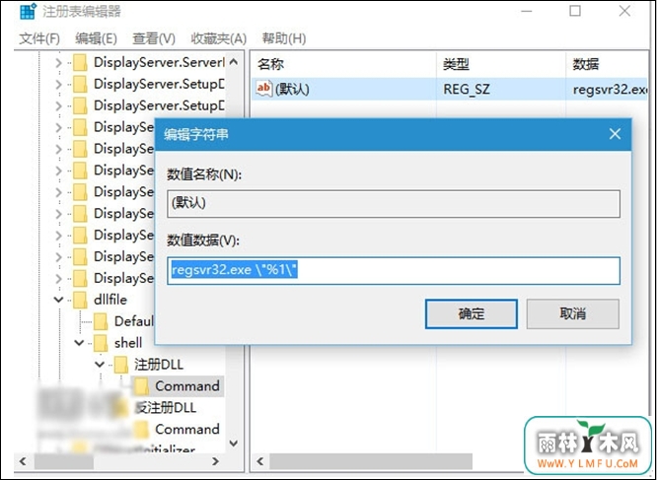
Task: Collapse the shell tree node
Action: pyautogui.click(x=79, y=343)
